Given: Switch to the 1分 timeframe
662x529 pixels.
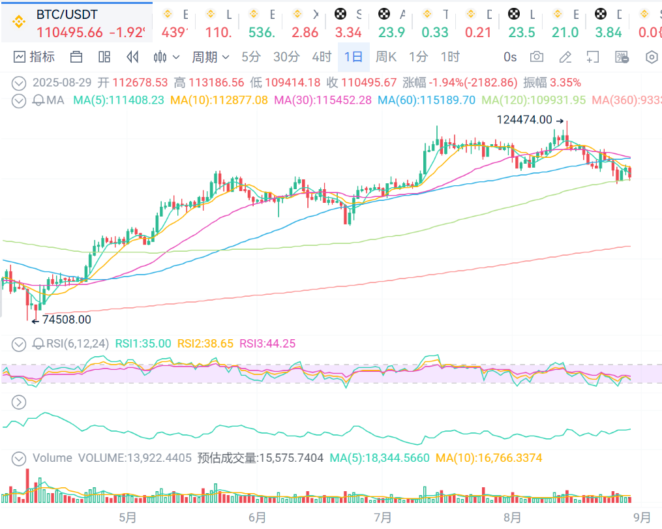Looking at the screenshot, I should pos(418,57).
